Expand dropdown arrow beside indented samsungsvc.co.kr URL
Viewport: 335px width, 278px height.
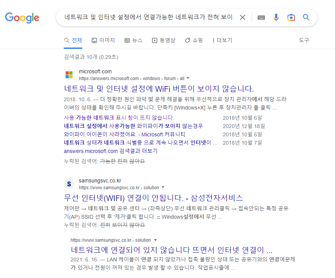tap(155, 240)
